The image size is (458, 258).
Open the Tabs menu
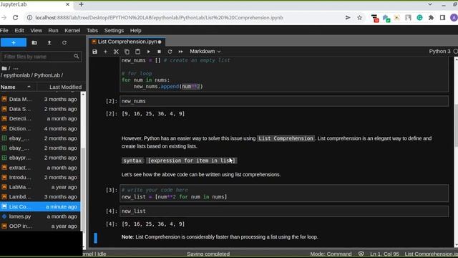[92, 30]
